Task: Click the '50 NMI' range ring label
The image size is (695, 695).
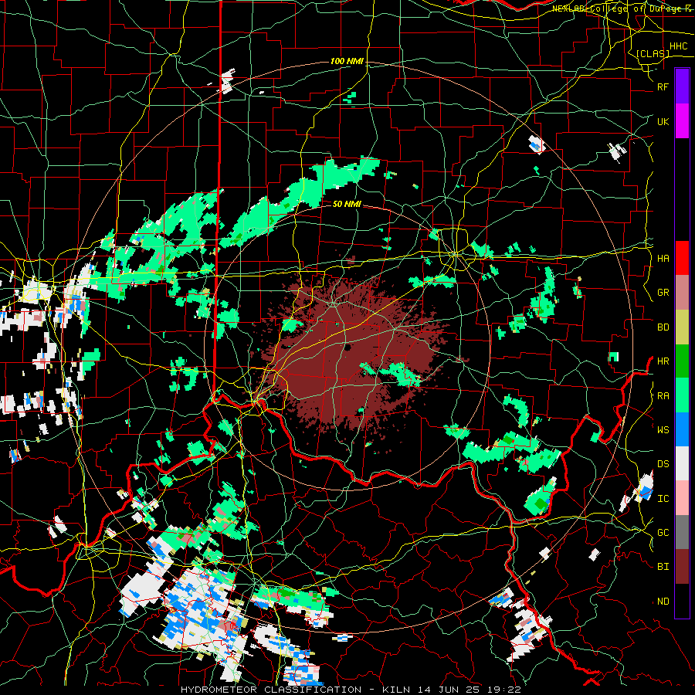Action: (x=347, y=204)
